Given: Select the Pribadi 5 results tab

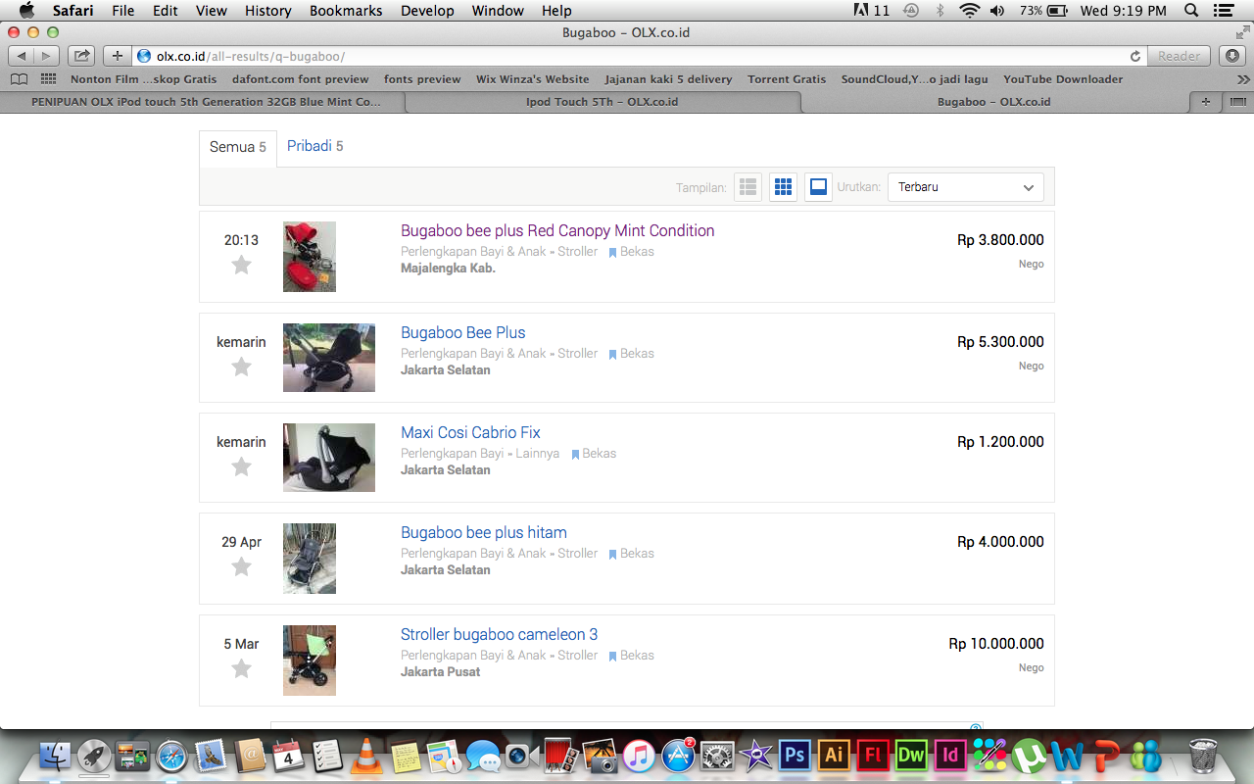Looking at the screenshot, I should coord(315,146).
